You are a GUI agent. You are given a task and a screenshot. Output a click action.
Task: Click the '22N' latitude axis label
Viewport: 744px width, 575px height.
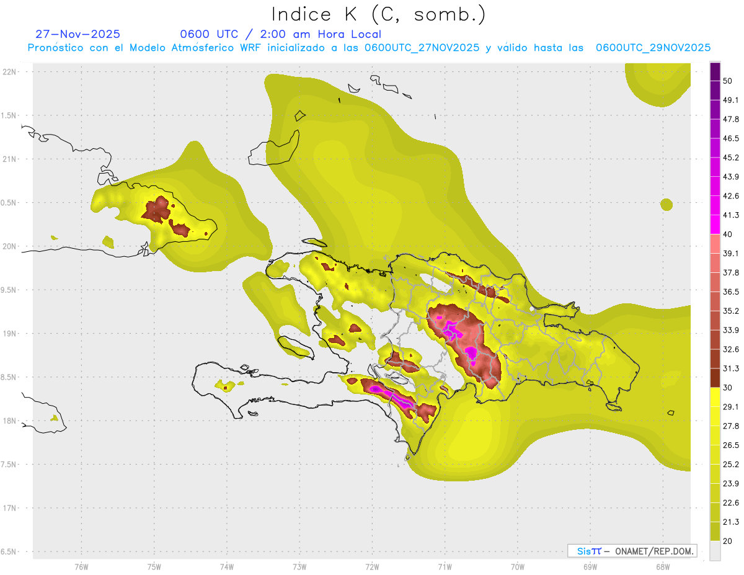point(9,72)
